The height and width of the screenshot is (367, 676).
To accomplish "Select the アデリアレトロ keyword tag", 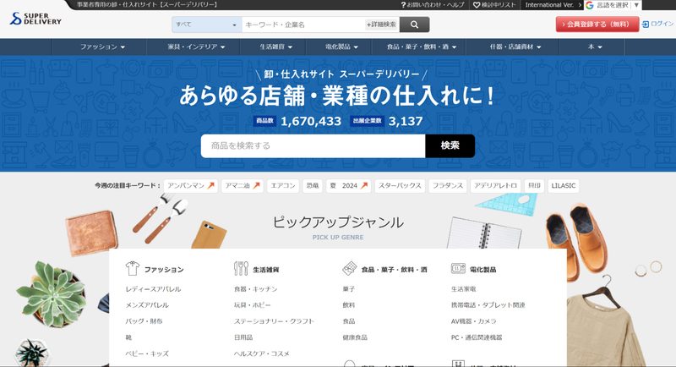I will [495, 185].
